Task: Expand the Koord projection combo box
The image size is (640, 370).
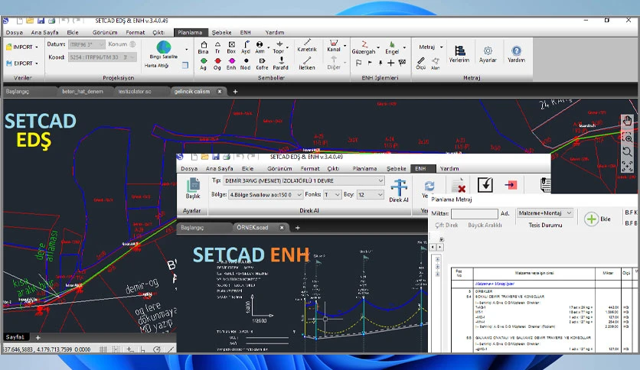Action: point(102,57)
